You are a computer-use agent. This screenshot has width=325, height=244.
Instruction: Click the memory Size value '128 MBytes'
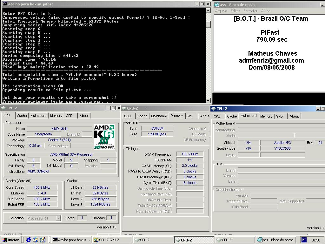pyautogui.click(x=157, y=134)
